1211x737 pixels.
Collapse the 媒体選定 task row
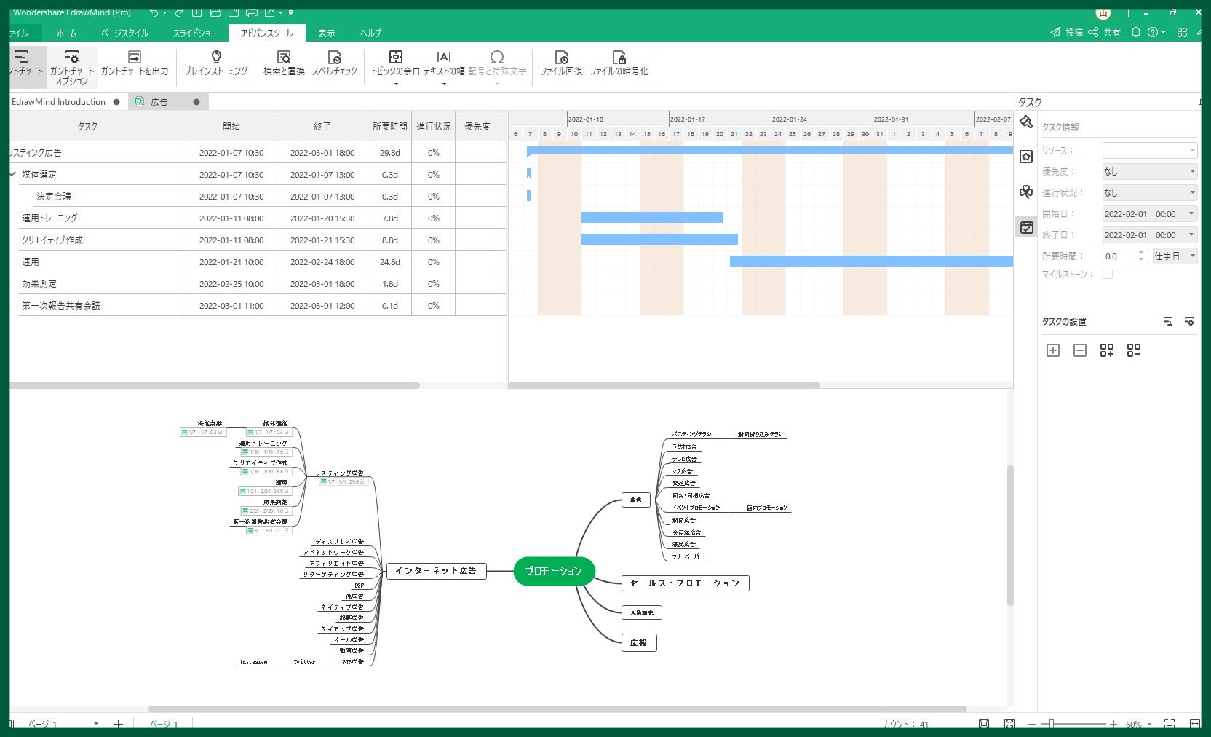13,174
